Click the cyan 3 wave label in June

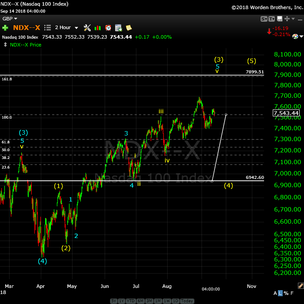(126, 133)
